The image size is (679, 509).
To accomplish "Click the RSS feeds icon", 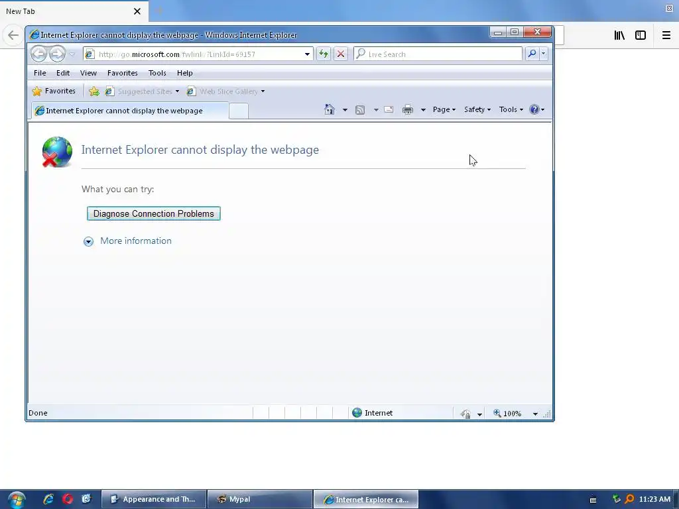I will pos(360,110).
